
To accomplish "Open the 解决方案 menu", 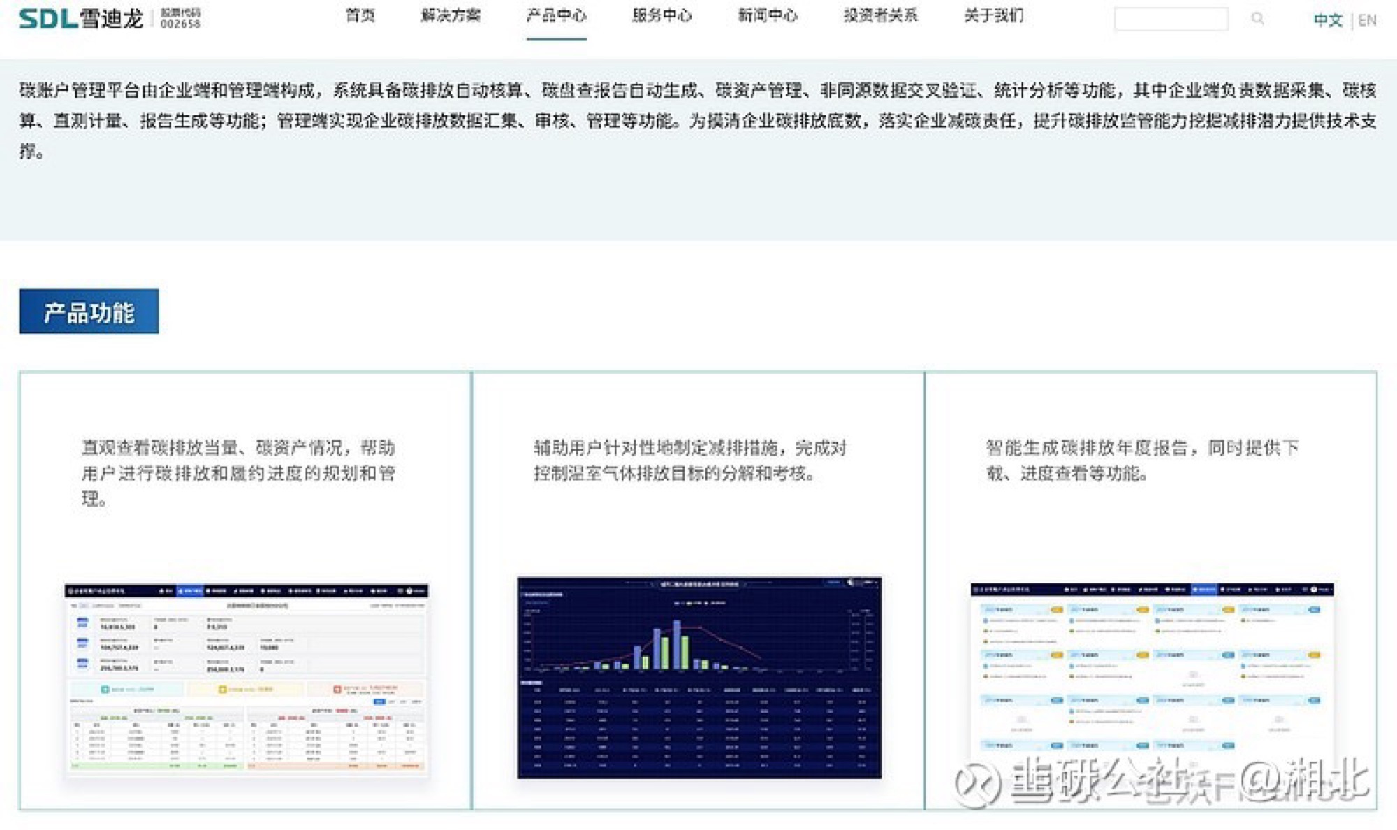I will coord(451,15).
